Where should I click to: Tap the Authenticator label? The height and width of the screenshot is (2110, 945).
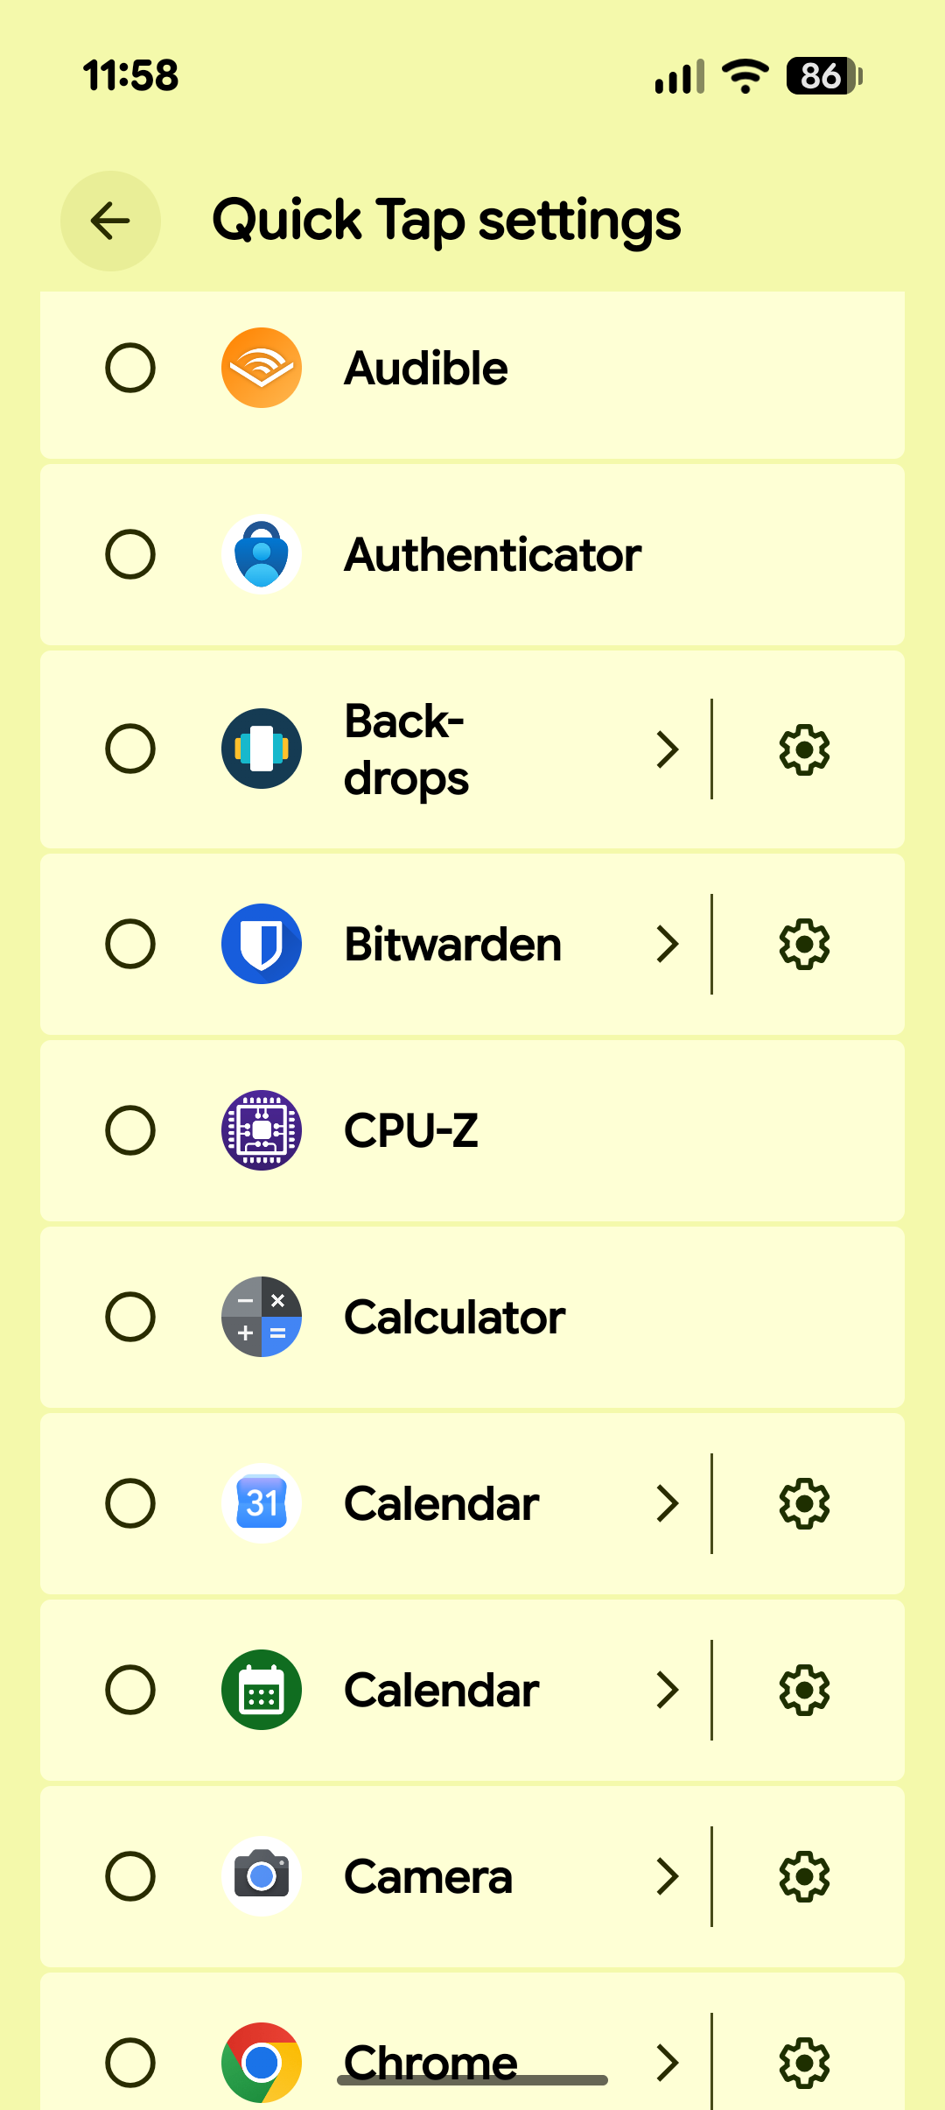(x=493, y=554)
